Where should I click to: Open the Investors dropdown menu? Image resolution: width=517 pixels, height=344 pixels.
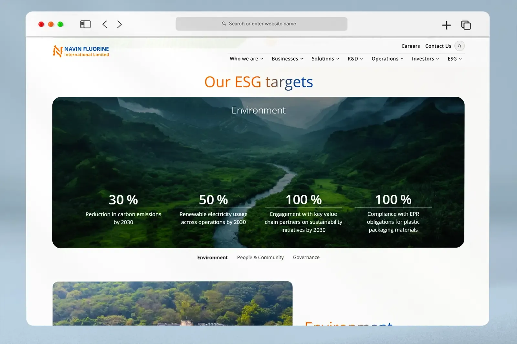pos(425,59)
